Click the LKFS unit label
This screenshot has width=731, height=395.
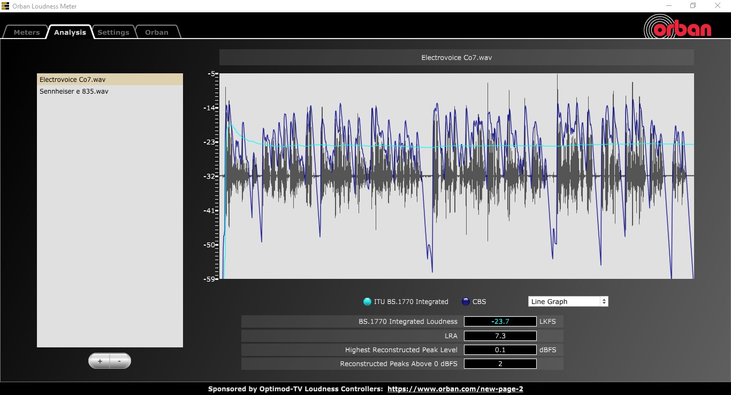[x=548, y=322]
